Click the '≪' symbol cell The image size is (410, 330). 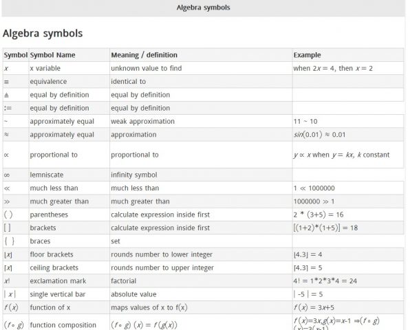[7, 188]
